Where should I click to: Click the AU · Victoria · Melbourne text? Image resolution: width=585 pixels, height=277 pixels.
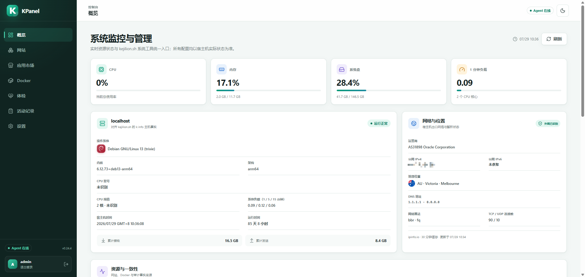pos(438,184)
